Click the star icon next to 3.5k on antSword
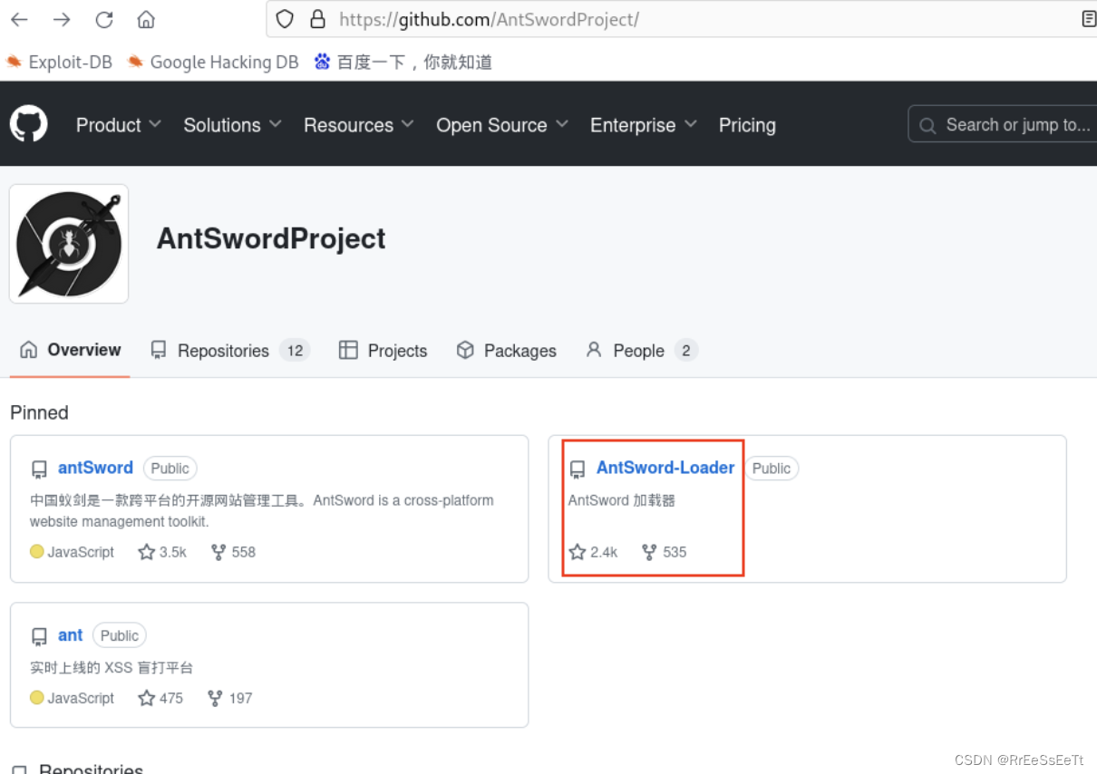The width and height of the screenshot is (1097, 774). 146,552
